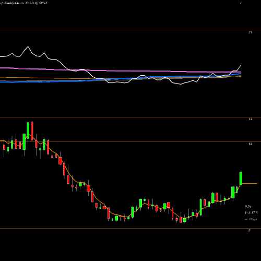Click the volume text reading 3.17
This screenshot has width=261, height=261.
[x=252, y=213]
